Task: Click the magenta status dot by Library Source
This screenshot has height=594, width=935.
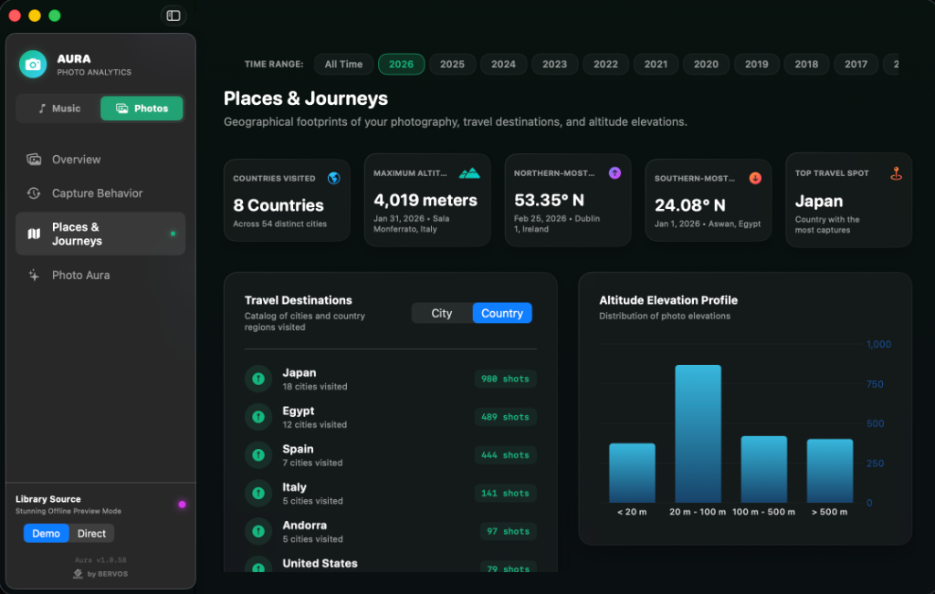Action: coord(182,505)
